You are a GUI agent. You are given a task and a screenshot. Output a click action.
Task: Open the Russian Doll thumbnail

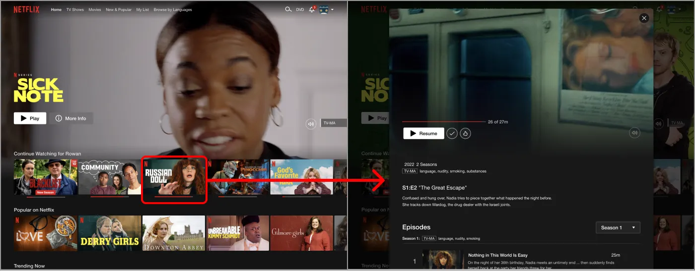[174, 177]
